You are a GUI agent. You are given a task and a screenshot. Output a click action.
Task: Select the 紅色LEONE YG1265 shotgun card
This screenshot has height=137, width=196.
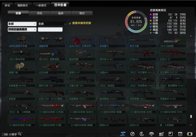click(52, 94)
